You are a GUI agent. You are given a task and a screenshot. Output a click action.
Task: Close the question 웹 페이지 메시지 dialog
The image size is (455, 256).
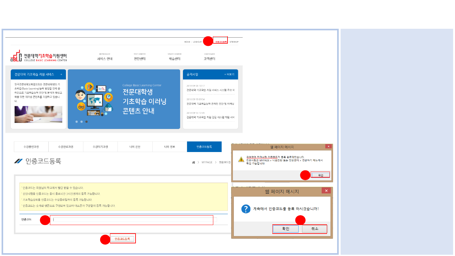pyautogui.click(x=326, y=191)
